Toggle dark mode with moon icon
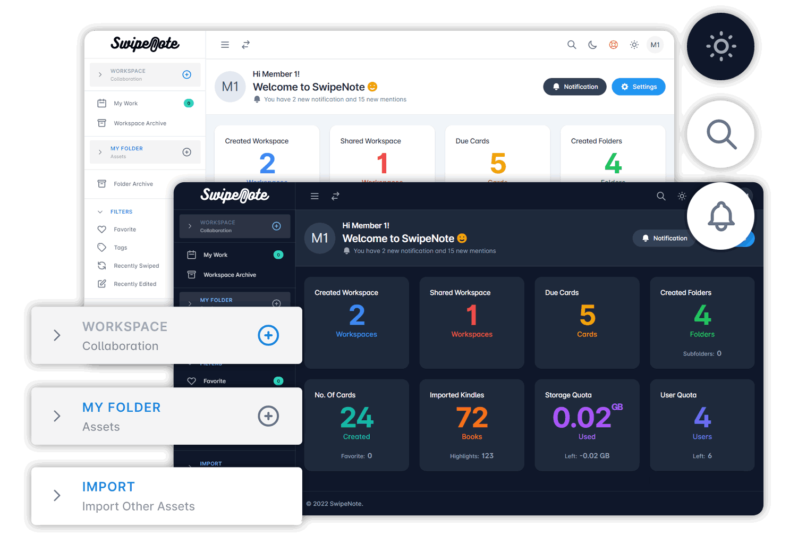Screen dimensions: 798x551 (x=592, y=45)
